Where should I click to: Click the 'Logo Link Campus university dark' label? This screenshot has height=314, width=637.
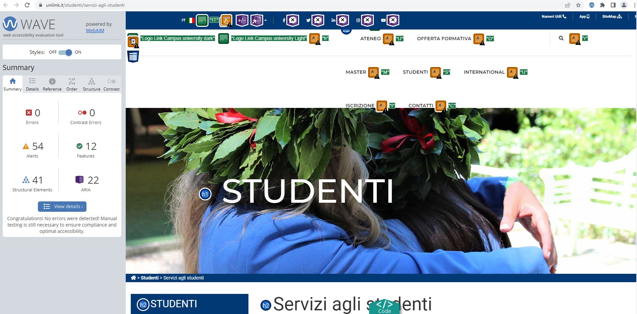(x=178, y=38)
